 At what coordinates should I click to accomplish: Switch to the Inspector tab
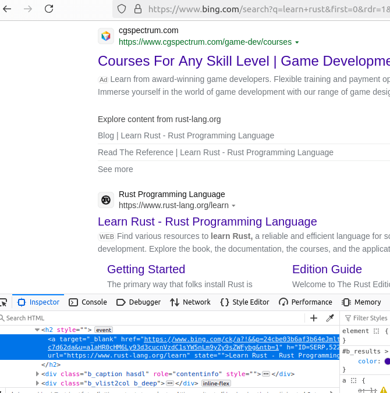[38, 302]
